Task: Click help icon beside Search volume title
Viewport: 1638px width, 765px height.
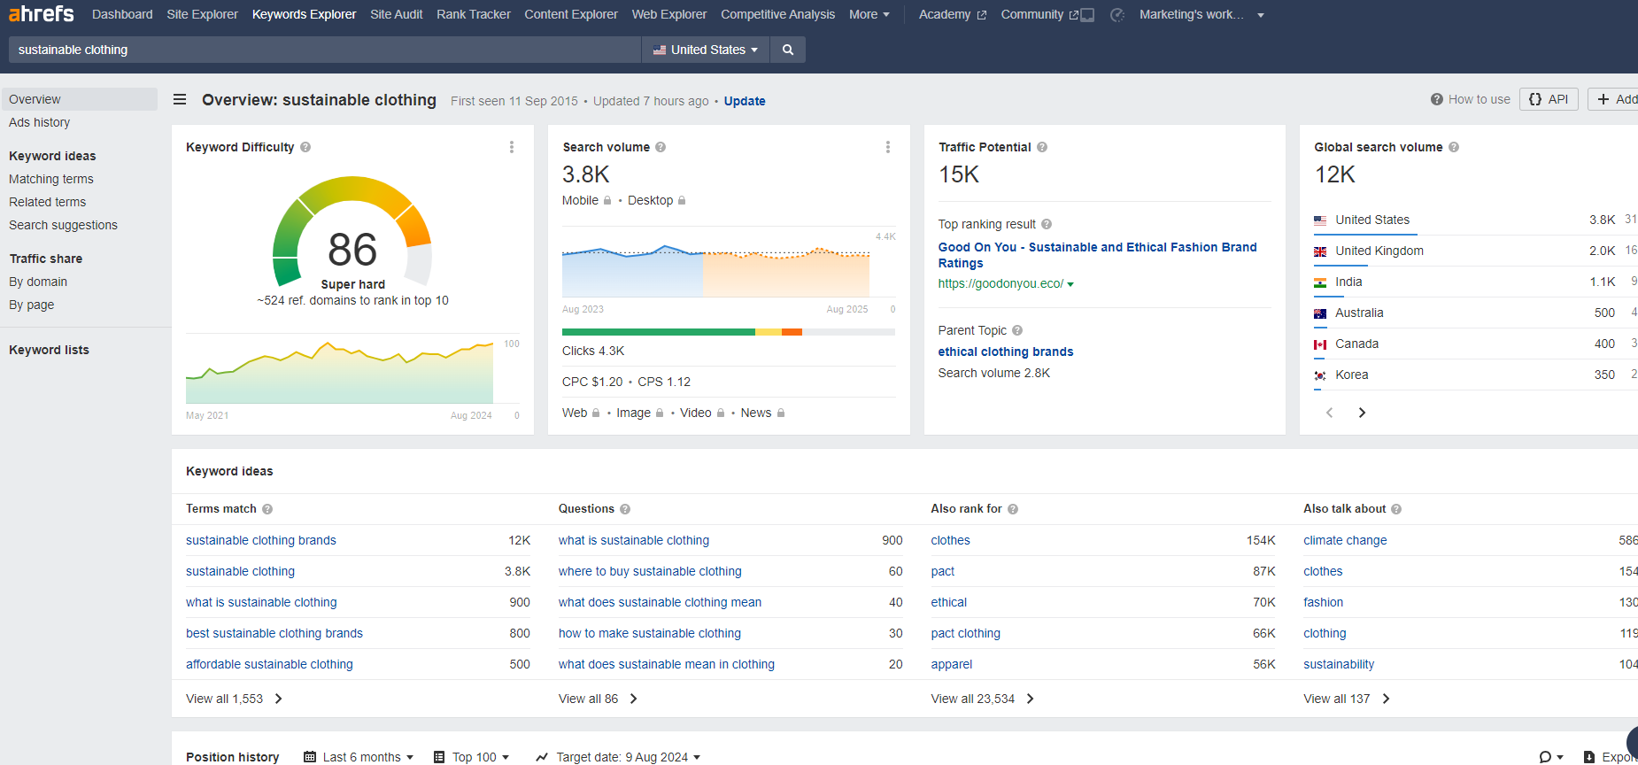Action: point(661,147)
